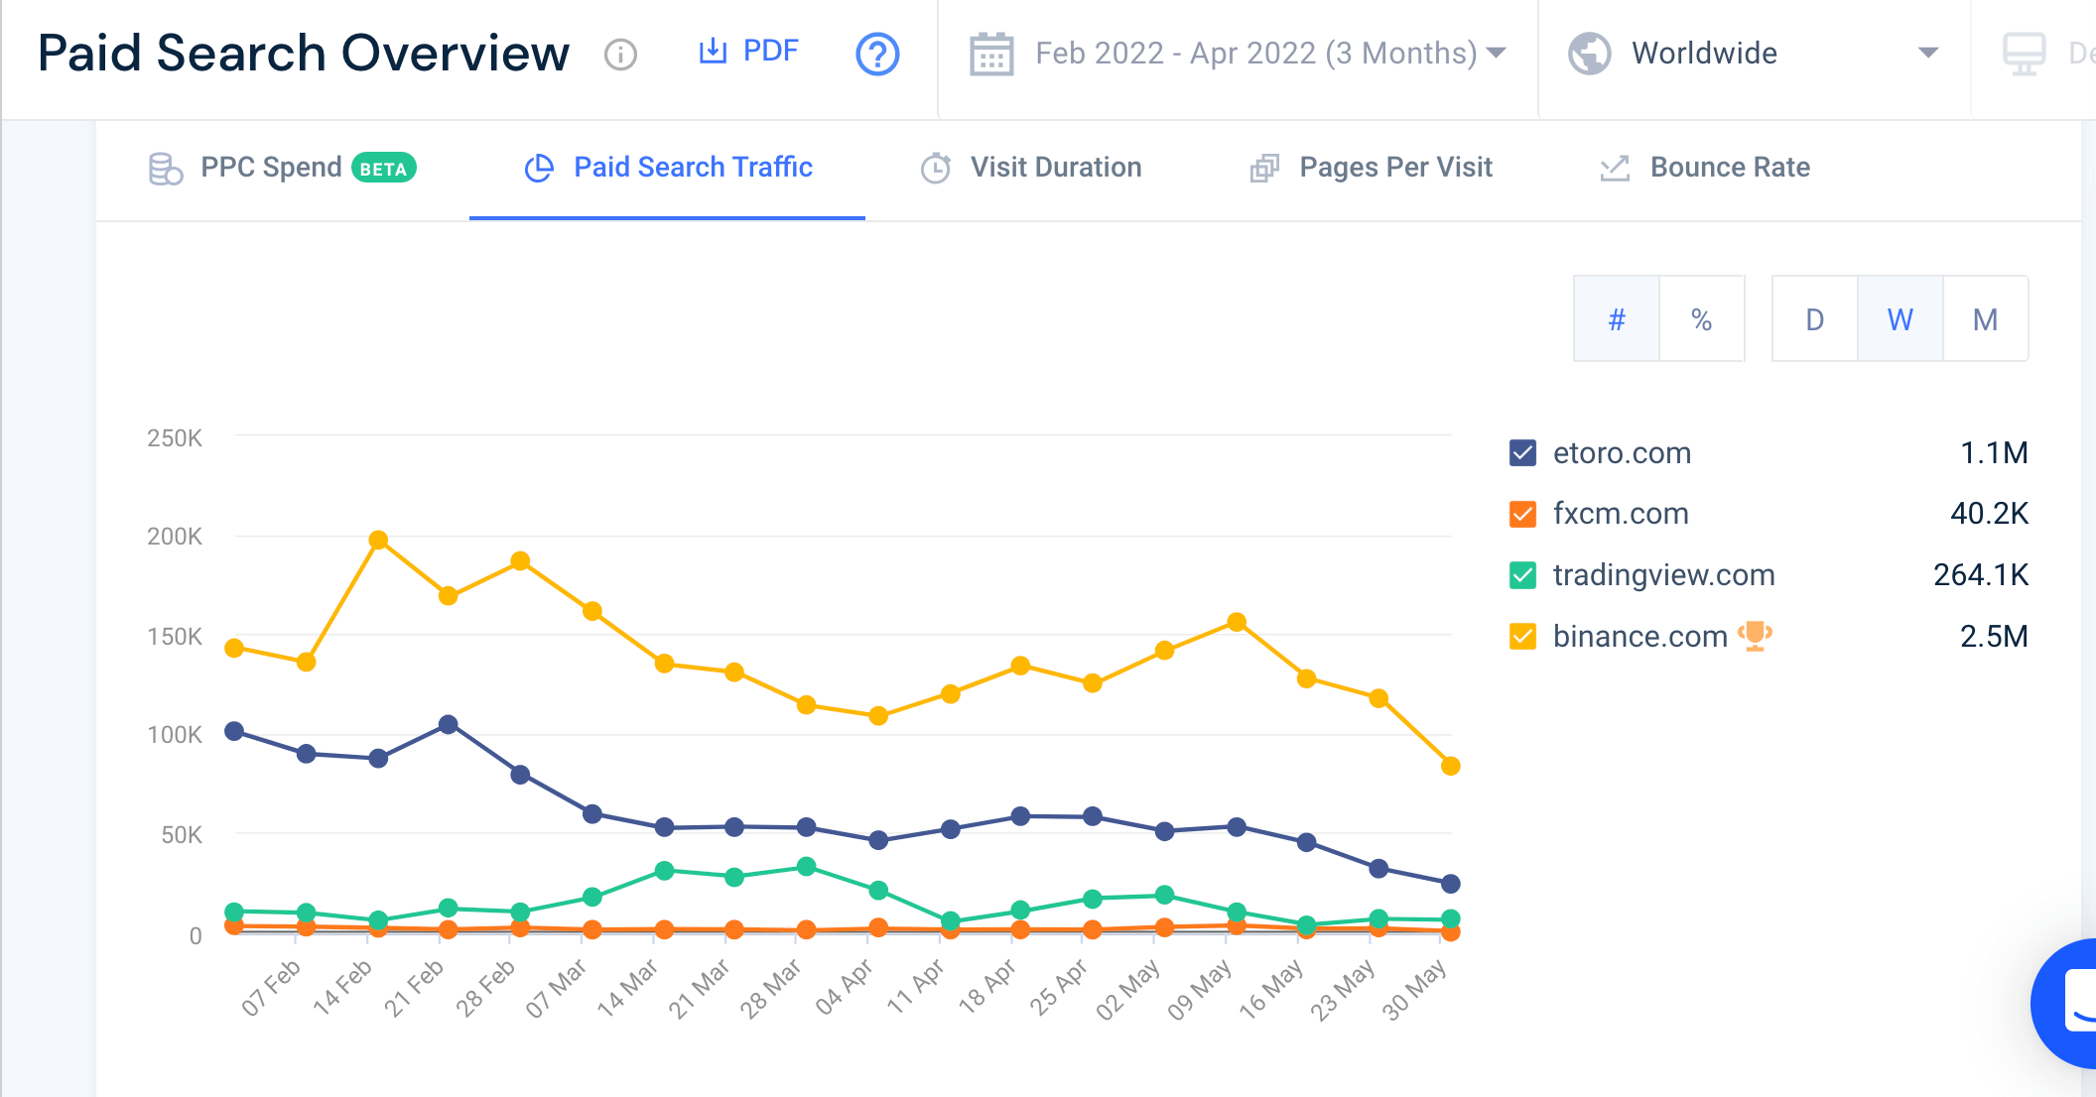
Task: Switch to number view with # button
Action: pyautogui.click(x=1617, y=318)
